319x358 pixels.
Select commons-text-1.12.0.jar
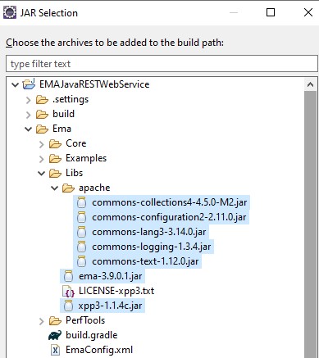pos(145,261)
